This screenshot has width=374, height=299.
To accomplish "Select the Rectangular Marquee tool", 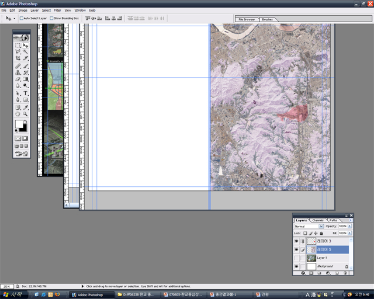I will (x=18, y=45).
